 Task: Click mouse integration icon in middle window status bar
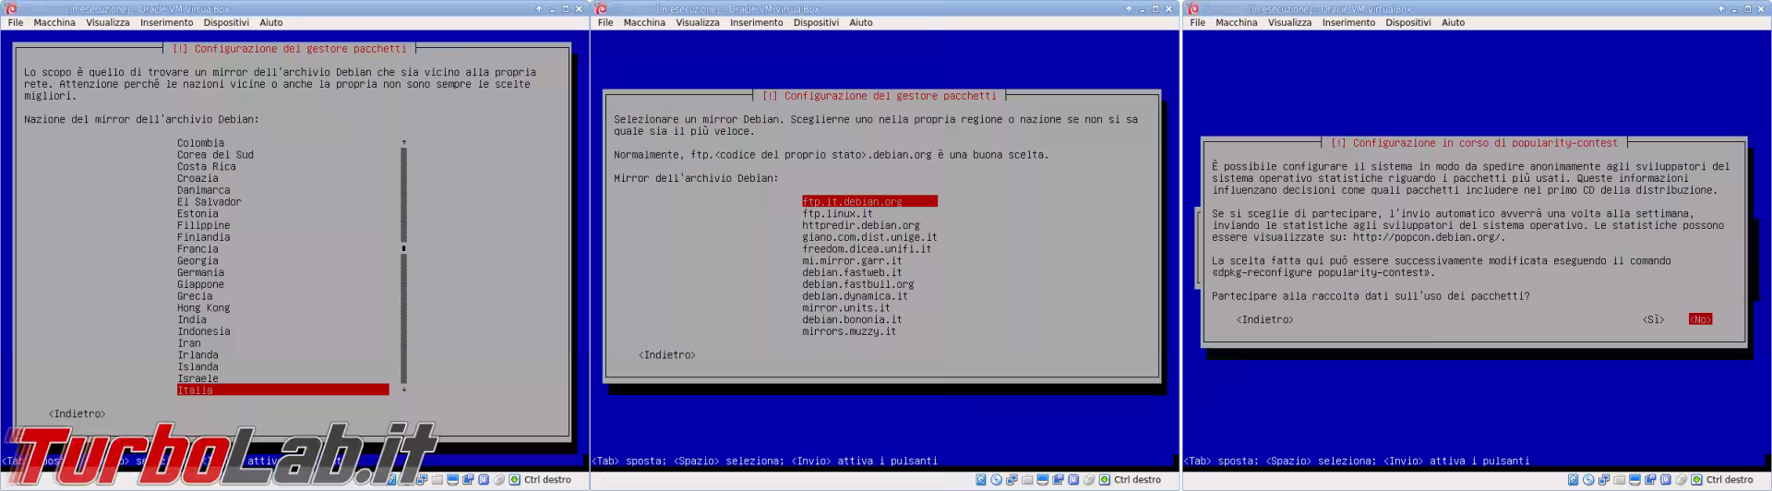click(1090, 480)
